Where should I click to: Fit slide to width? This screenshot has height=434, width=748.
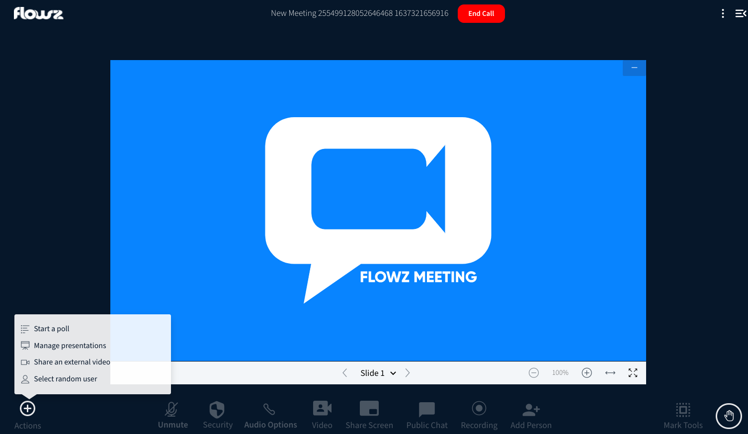610,373
